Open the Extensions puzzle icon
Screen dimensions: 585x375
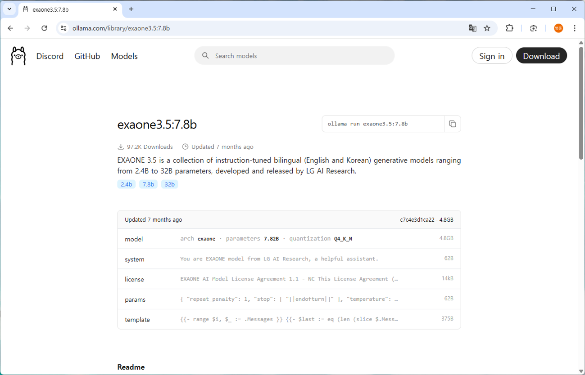pos(509,28)
